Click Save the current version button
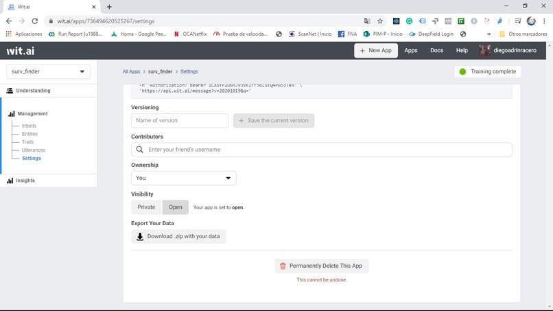The width and height of the screenshot is (553, 311). pos(274,120)
